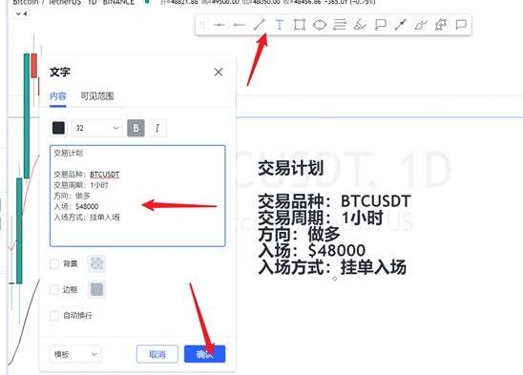
Task: Toggle italic text formatting
Action: coord(157,128)
